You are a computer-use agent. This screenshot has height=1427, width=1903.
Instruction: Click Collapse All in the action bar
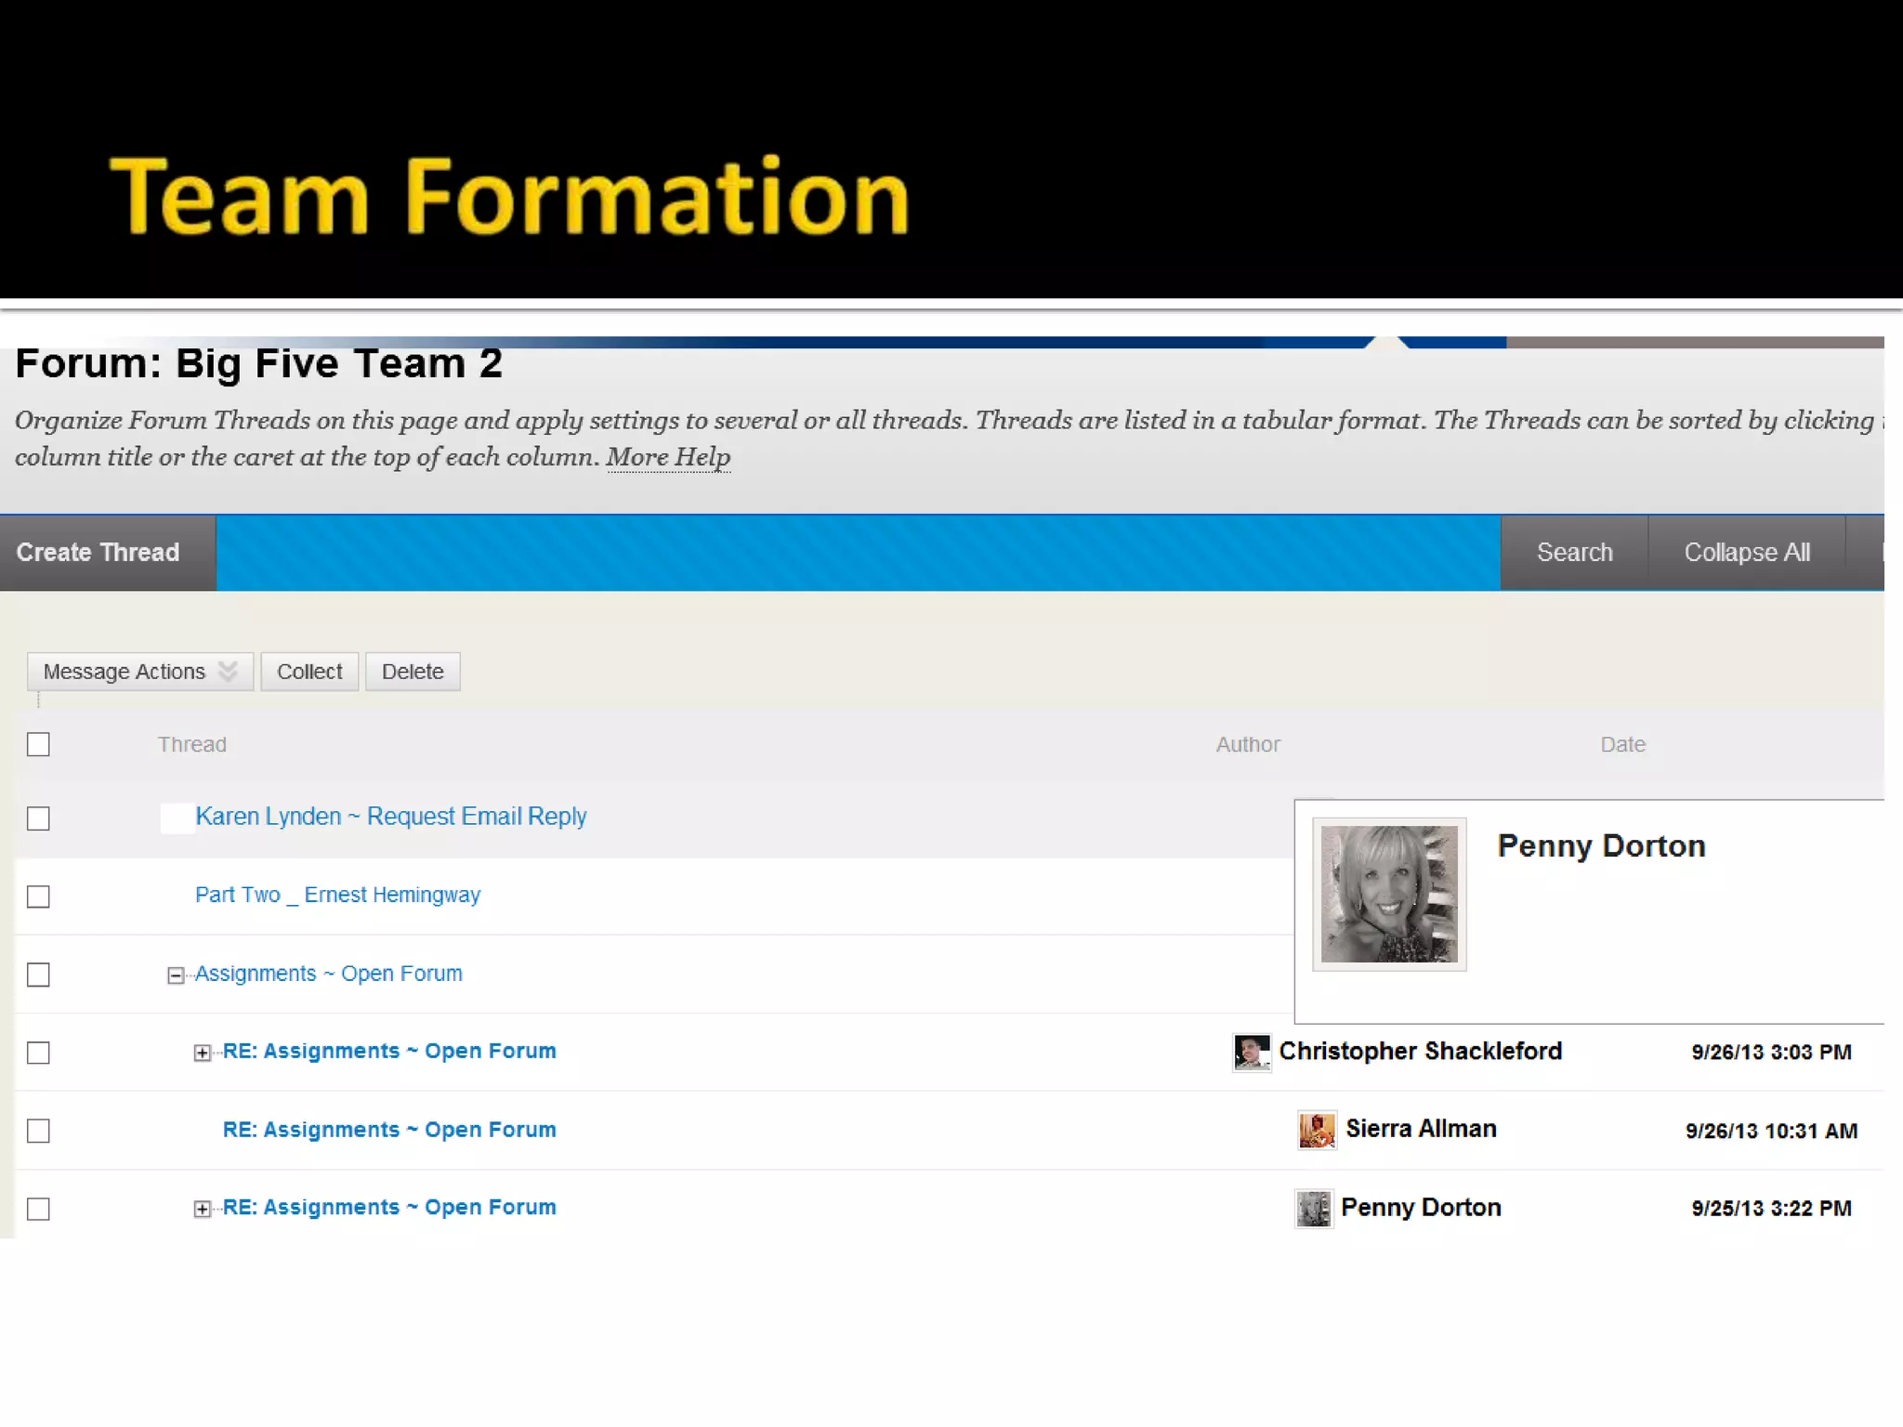[x=1746, y=553]
